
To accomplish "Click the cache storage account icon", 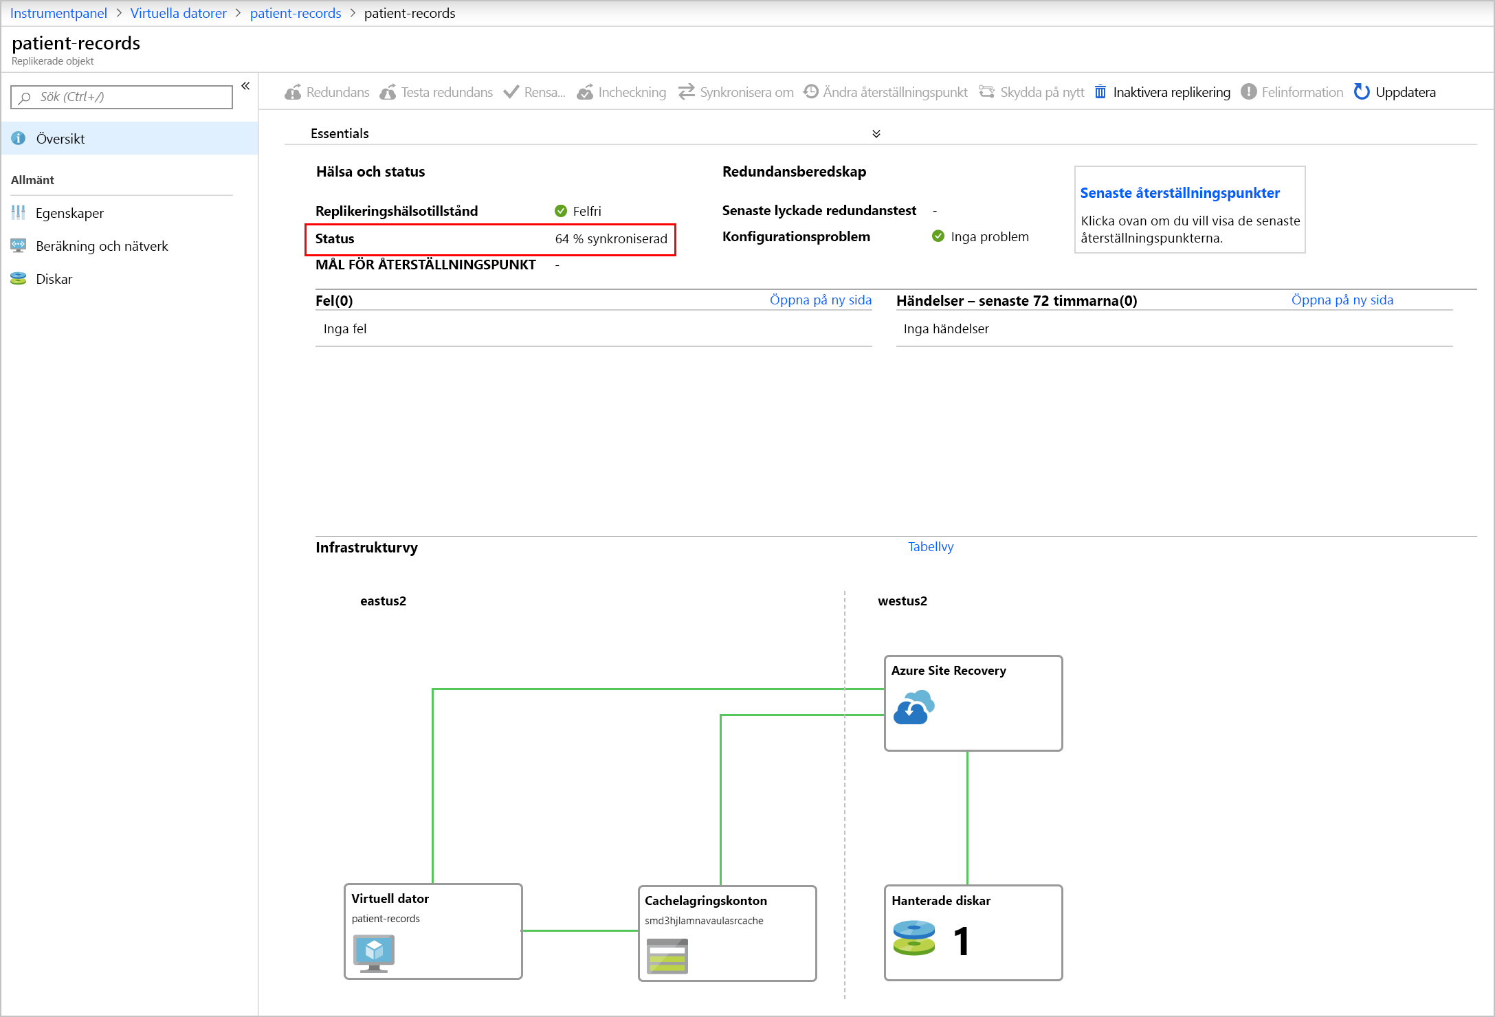I will click(667, 956).
